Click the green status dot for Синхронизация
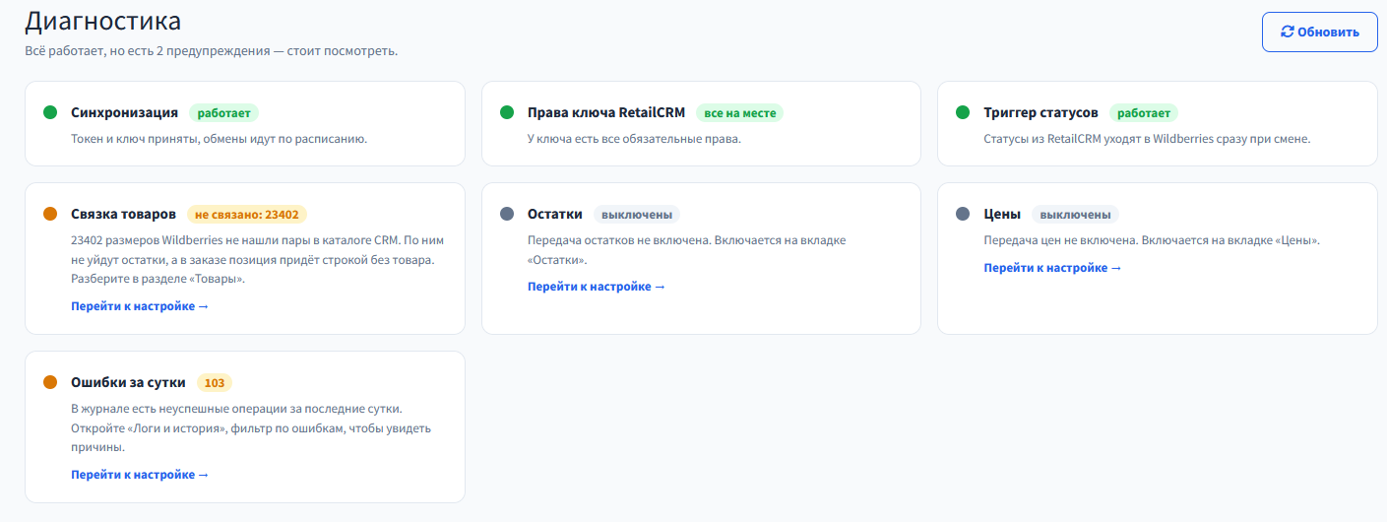The image size is (1387, 522). click(50, 112)
